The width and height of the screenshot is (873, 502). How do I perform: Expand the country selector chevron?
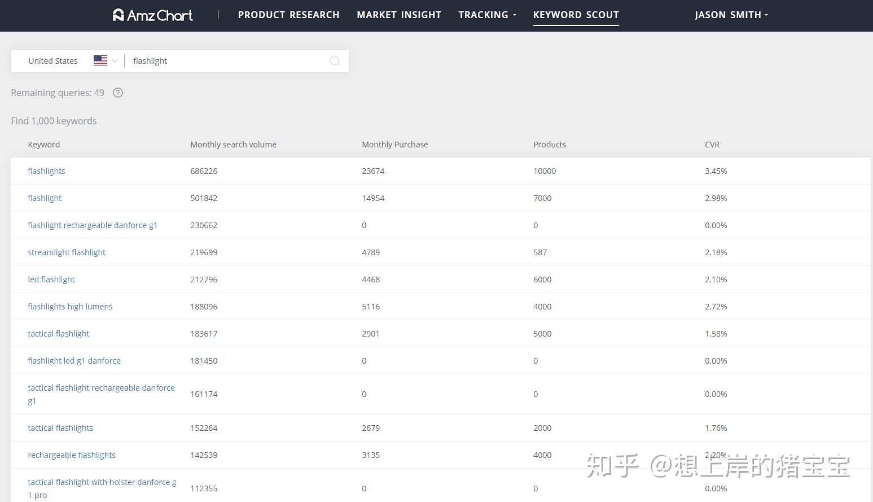[x=115, y=61]
